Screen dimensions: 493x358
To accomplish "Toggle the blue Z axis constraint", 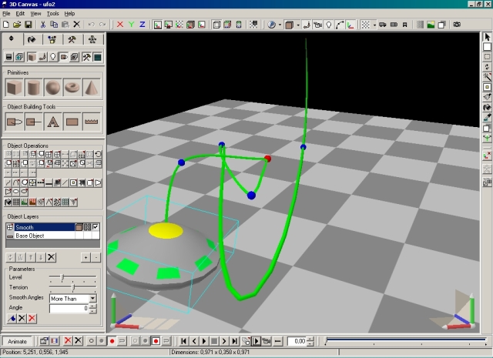I will pyautogui.click(x=142, y=25).
